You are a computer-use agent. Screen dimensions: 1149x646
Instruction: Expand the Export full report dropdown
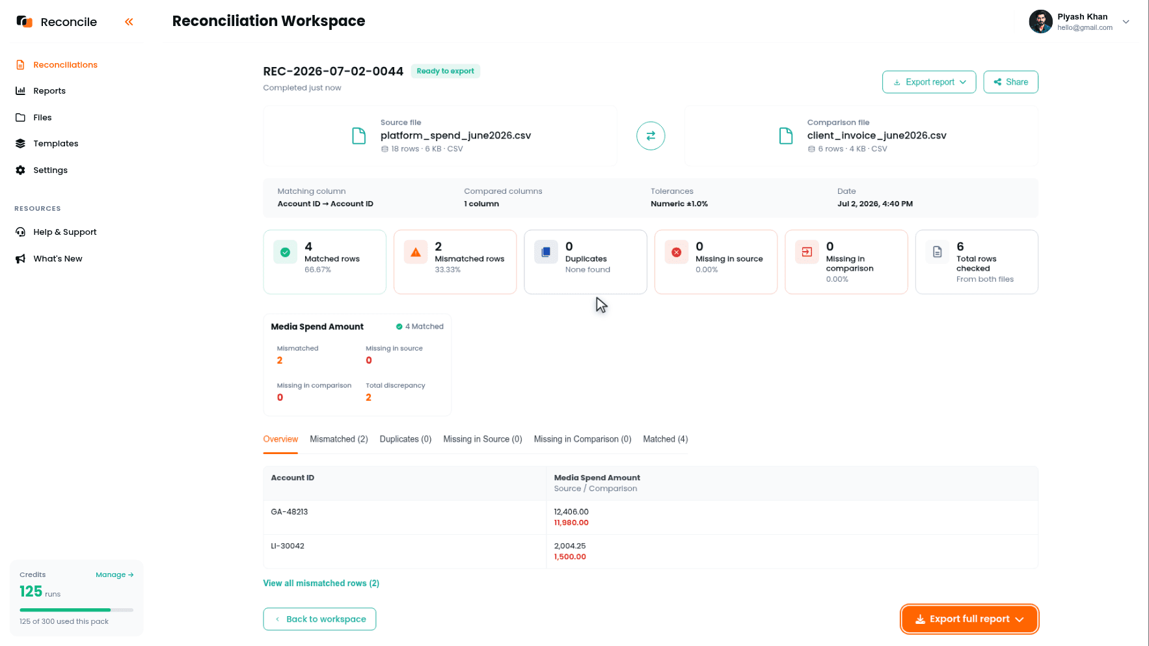pos(969,619)
